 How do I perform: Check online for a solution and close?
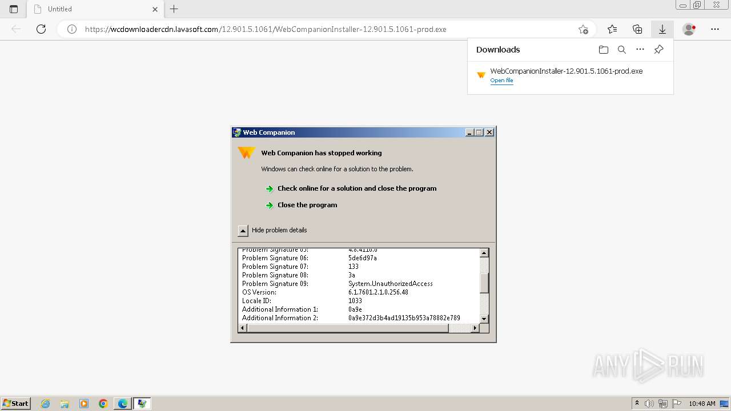click(357, 188)
